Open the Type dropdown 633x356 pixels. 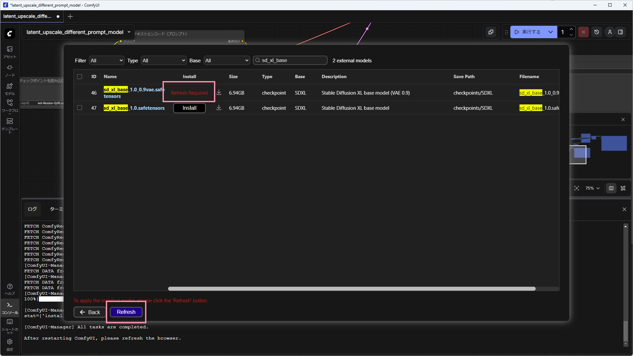coord(164,60)
